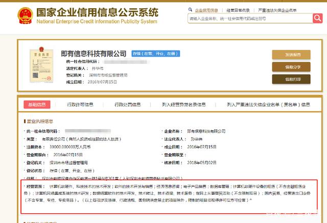Switch to the 行政处罚信息 tab

click(127, 105)
